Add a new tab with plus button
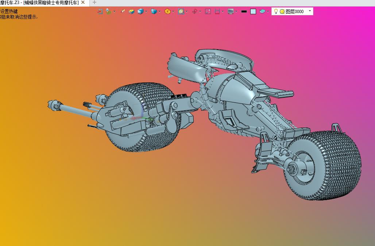The height and width of the screenshot is (246, 375). click(94, 3)
